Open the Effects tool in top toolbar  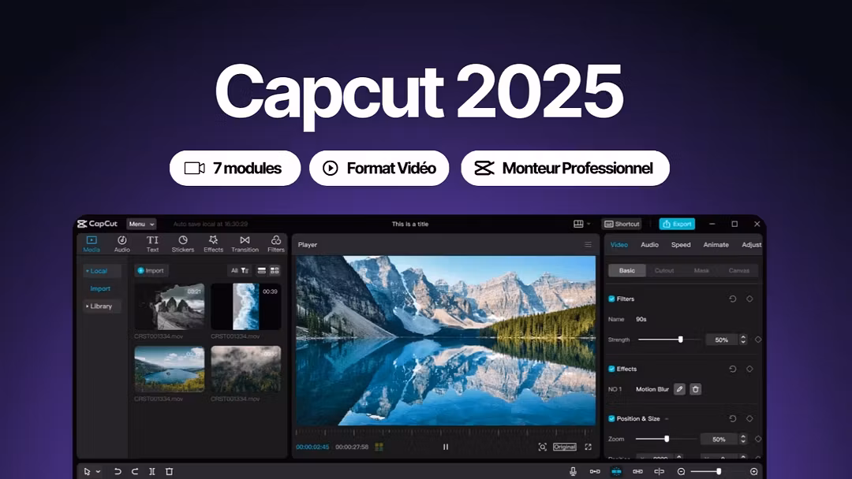[x=213, y=243]
